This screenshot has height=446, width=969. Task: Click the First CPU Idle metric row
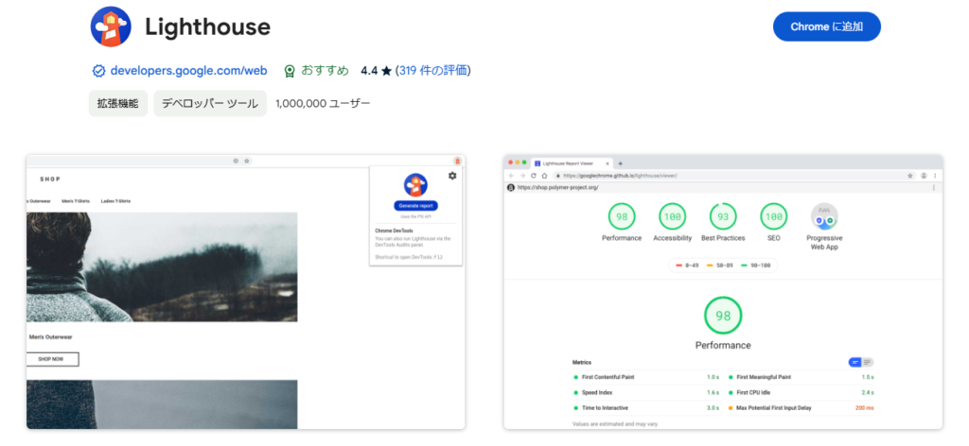pyautogui.click(x=801, y=392)
